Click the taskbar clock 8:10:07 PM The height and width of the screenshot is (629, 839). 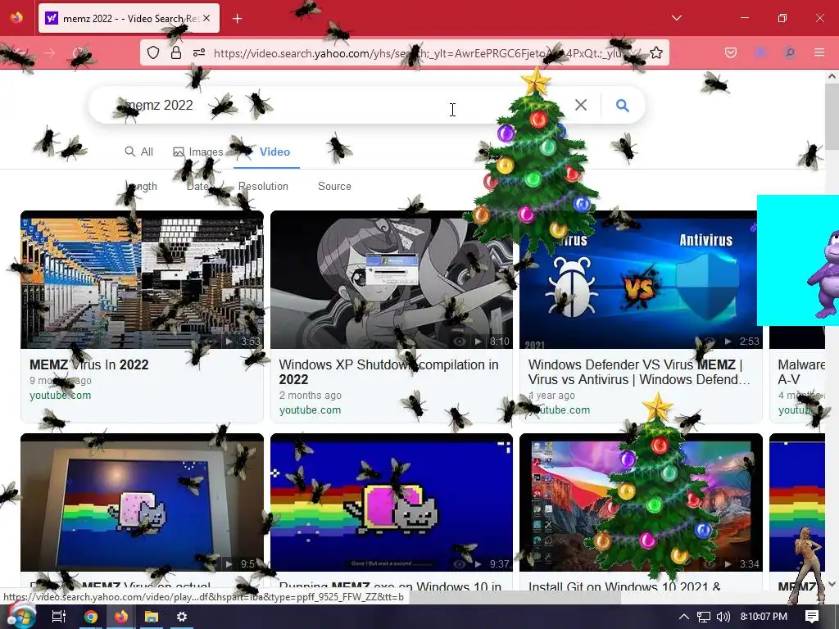coord(764,617)
